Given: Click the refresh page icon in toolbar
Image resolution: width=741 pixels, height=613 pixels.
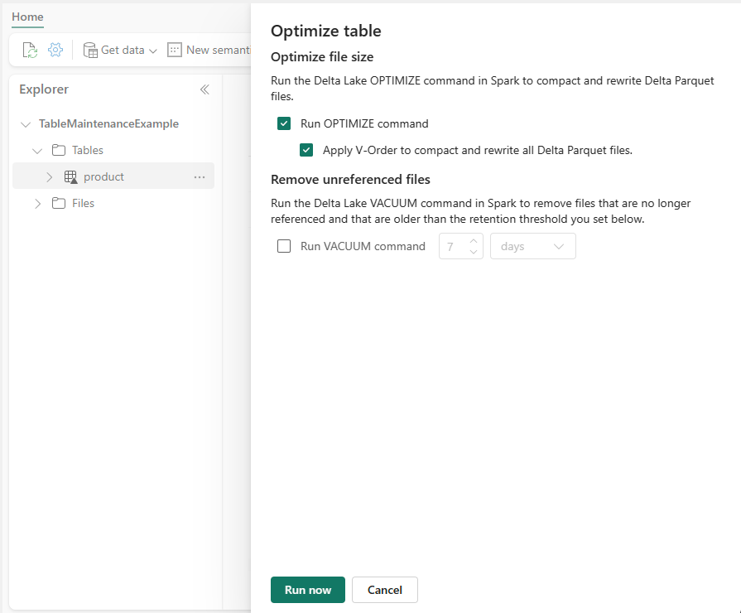Looking at the screenshot, I should (30, 50).
